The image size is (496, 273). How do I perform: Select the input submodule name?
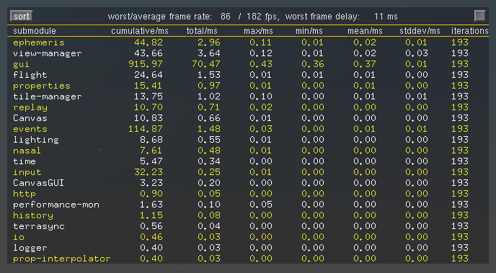click(27, 172)
